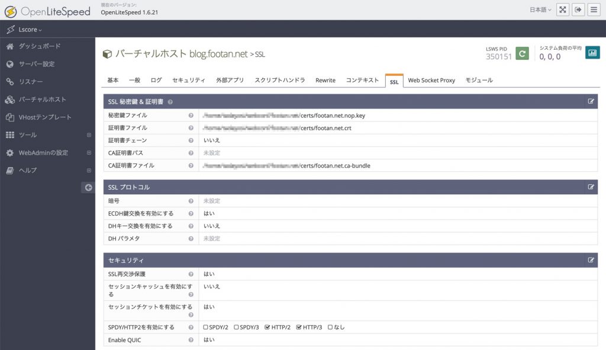The height and width of the screenshot is (350, 606).
Task: Click the logout icon in top bar
Action: coord(578,10)
